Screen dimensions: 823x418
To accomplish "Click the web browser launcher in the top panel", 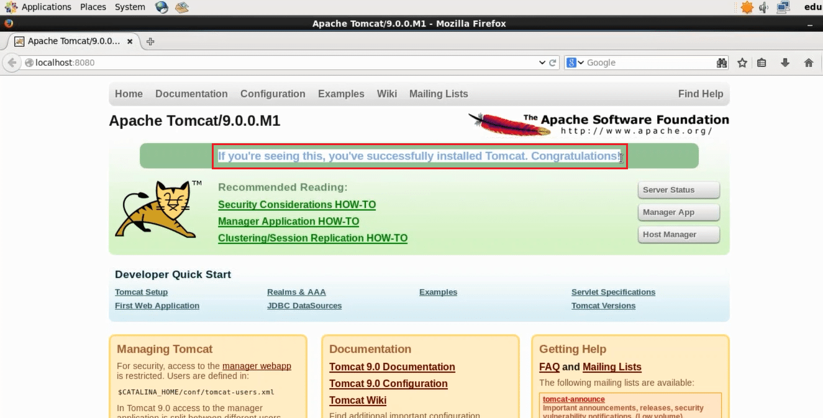I will pos(161,7).
